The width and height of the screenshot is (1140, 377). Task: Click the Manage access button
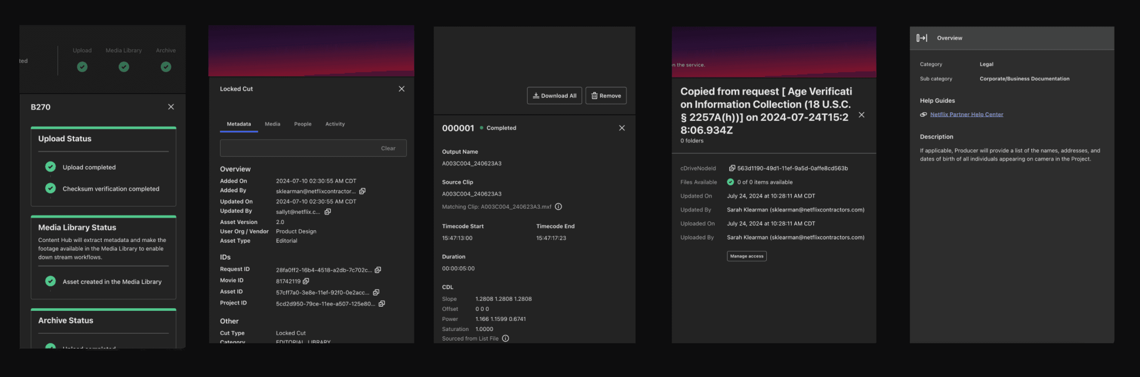[746, 256]
